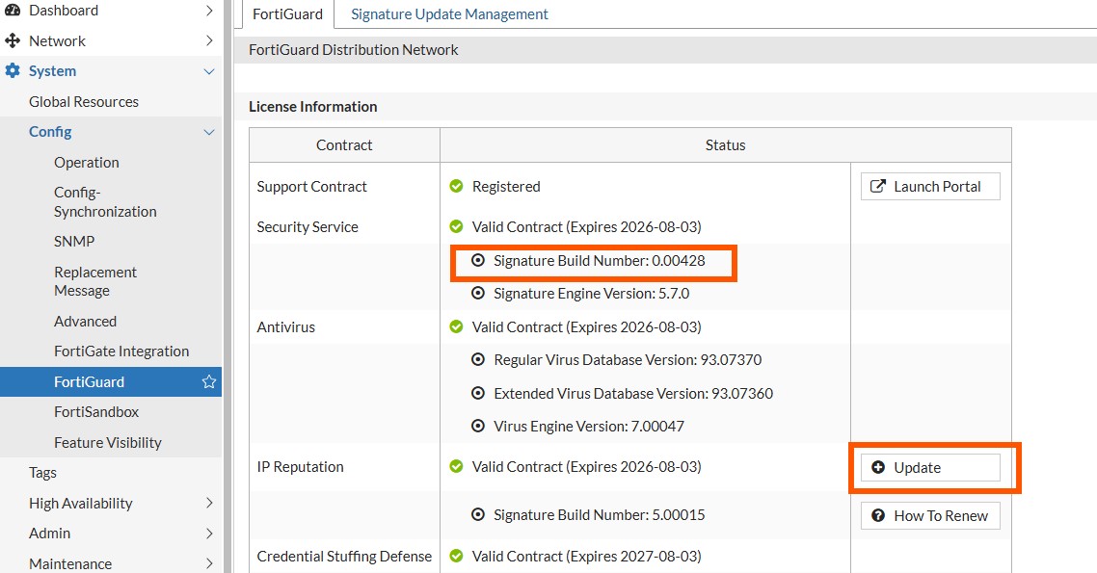Click the IP Reputation row label
1097x573 pixels.
click(300, 467)
